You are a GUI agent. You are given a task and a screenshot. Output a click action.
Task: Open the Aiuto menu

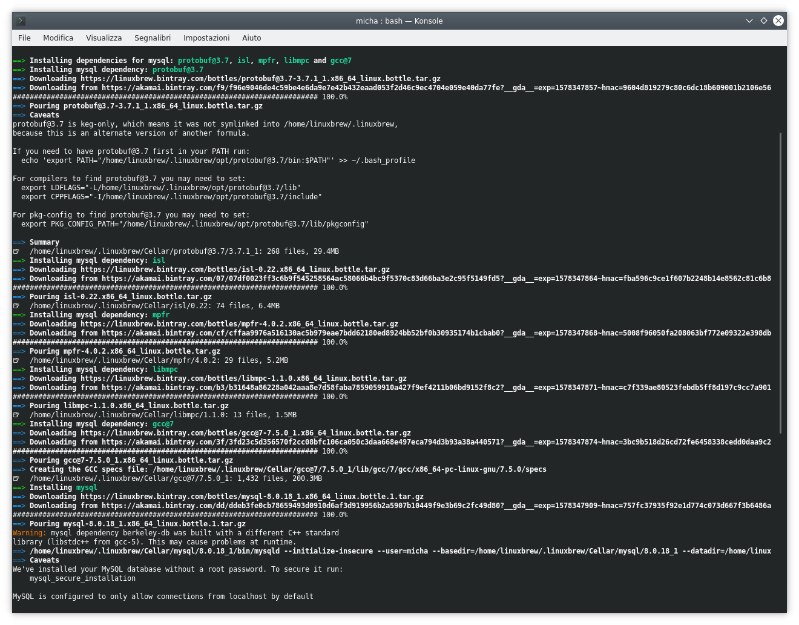coord(251,38)
